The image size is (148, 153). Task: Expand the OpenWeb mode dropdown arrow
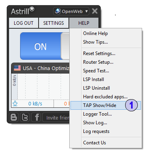click(x=87, y=11)
